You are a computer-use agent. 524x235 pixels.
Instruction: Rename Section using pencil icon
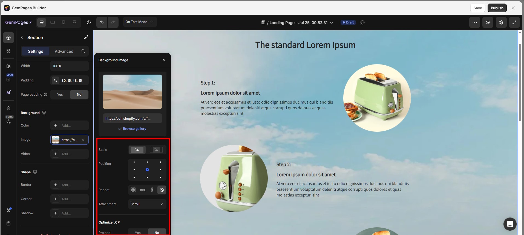click(86, 37)
